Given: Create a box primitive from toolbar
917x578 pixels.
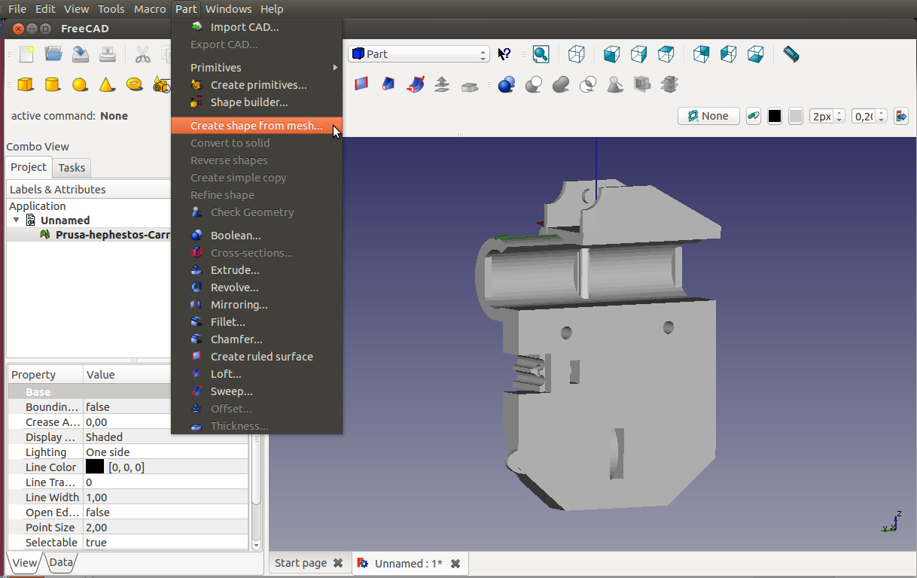Looking at the screenshot, I should click(26, 84).
